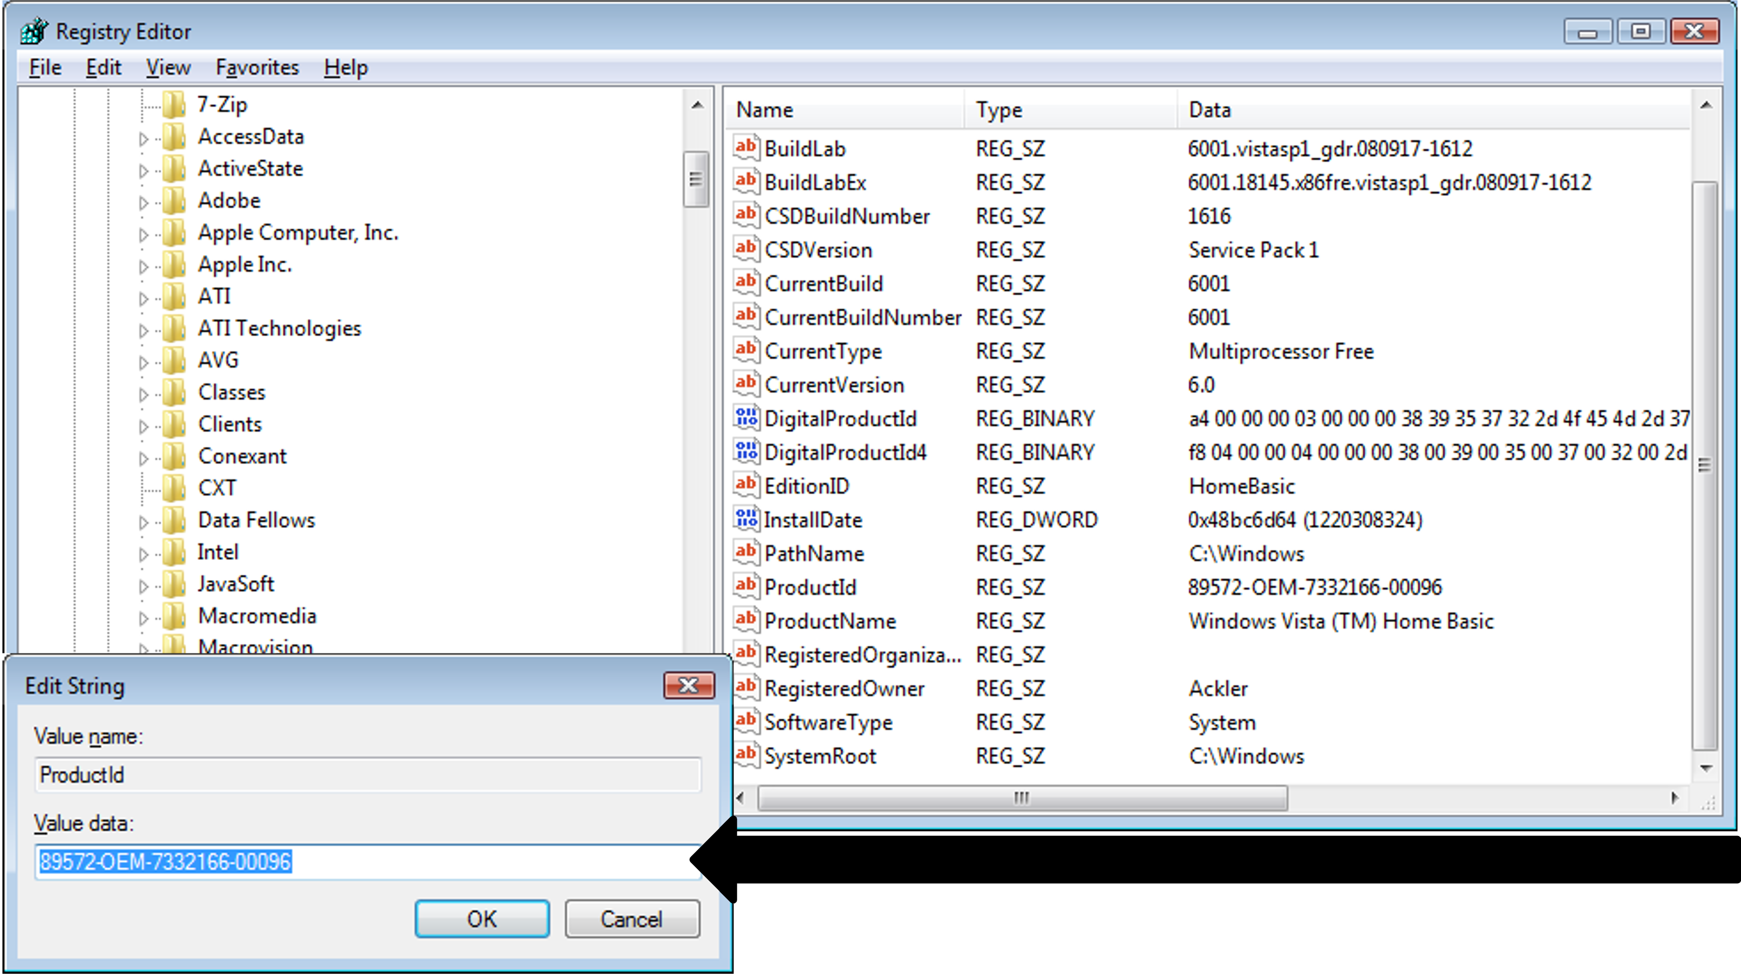Click the RegisteredOwner string value icon
The height and width of the screenshot is (974, 1741).
pyautogui.click(x=746, y=688)
